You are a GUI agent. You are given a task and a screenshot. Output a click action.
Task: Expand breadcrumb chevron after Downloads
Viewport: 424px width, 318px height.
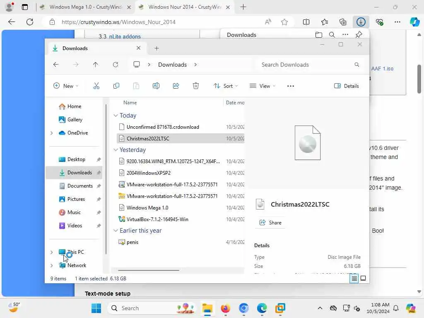pyautogui.click(x=195, y=65)
